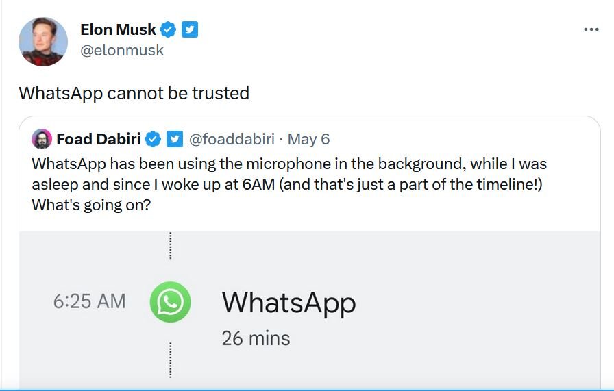This screenshot has height=391, width=614.
Task: Click the green WhatsApp logo icon
Action: (x=169, y=302)
